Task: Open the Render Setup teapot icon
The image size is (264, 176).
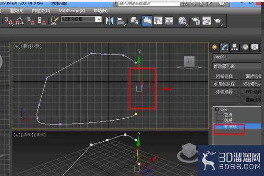Action: point(196,21)
